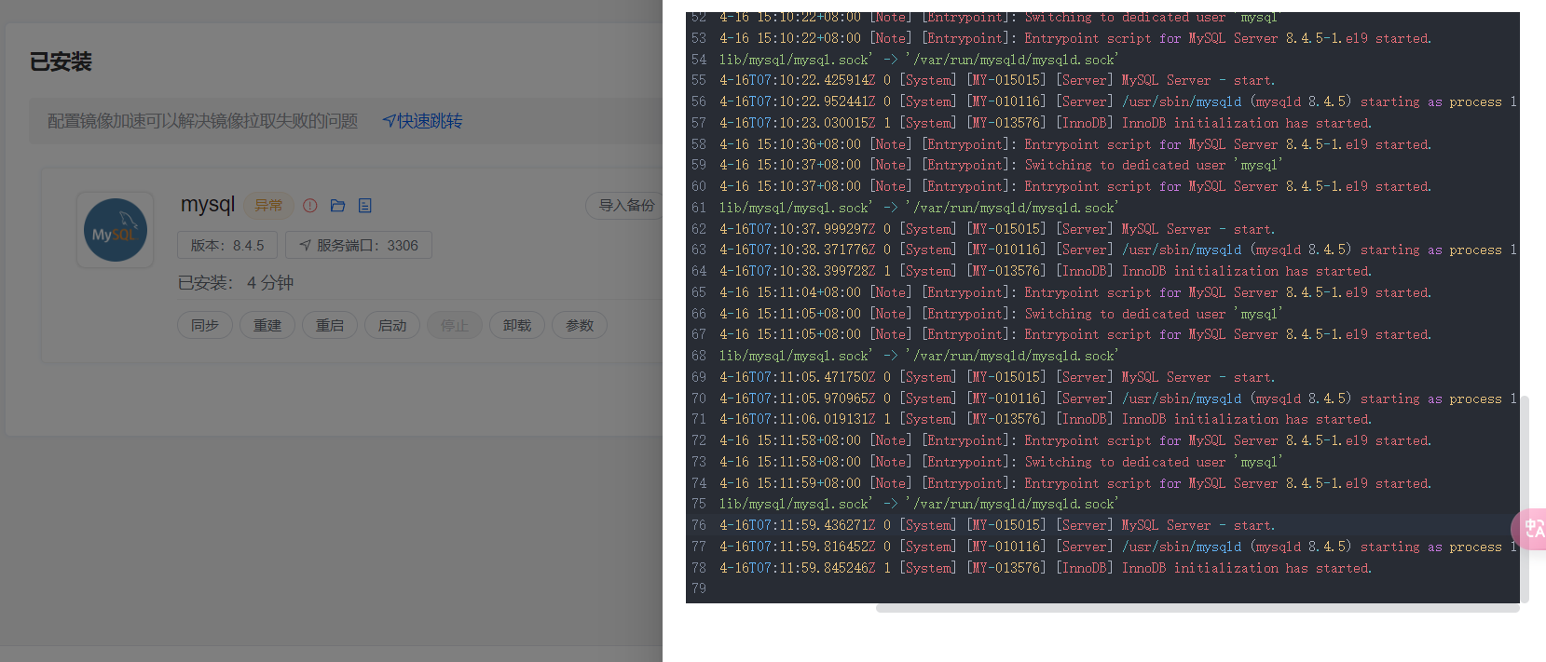Click the 异常 status tag

pos(268,205)
